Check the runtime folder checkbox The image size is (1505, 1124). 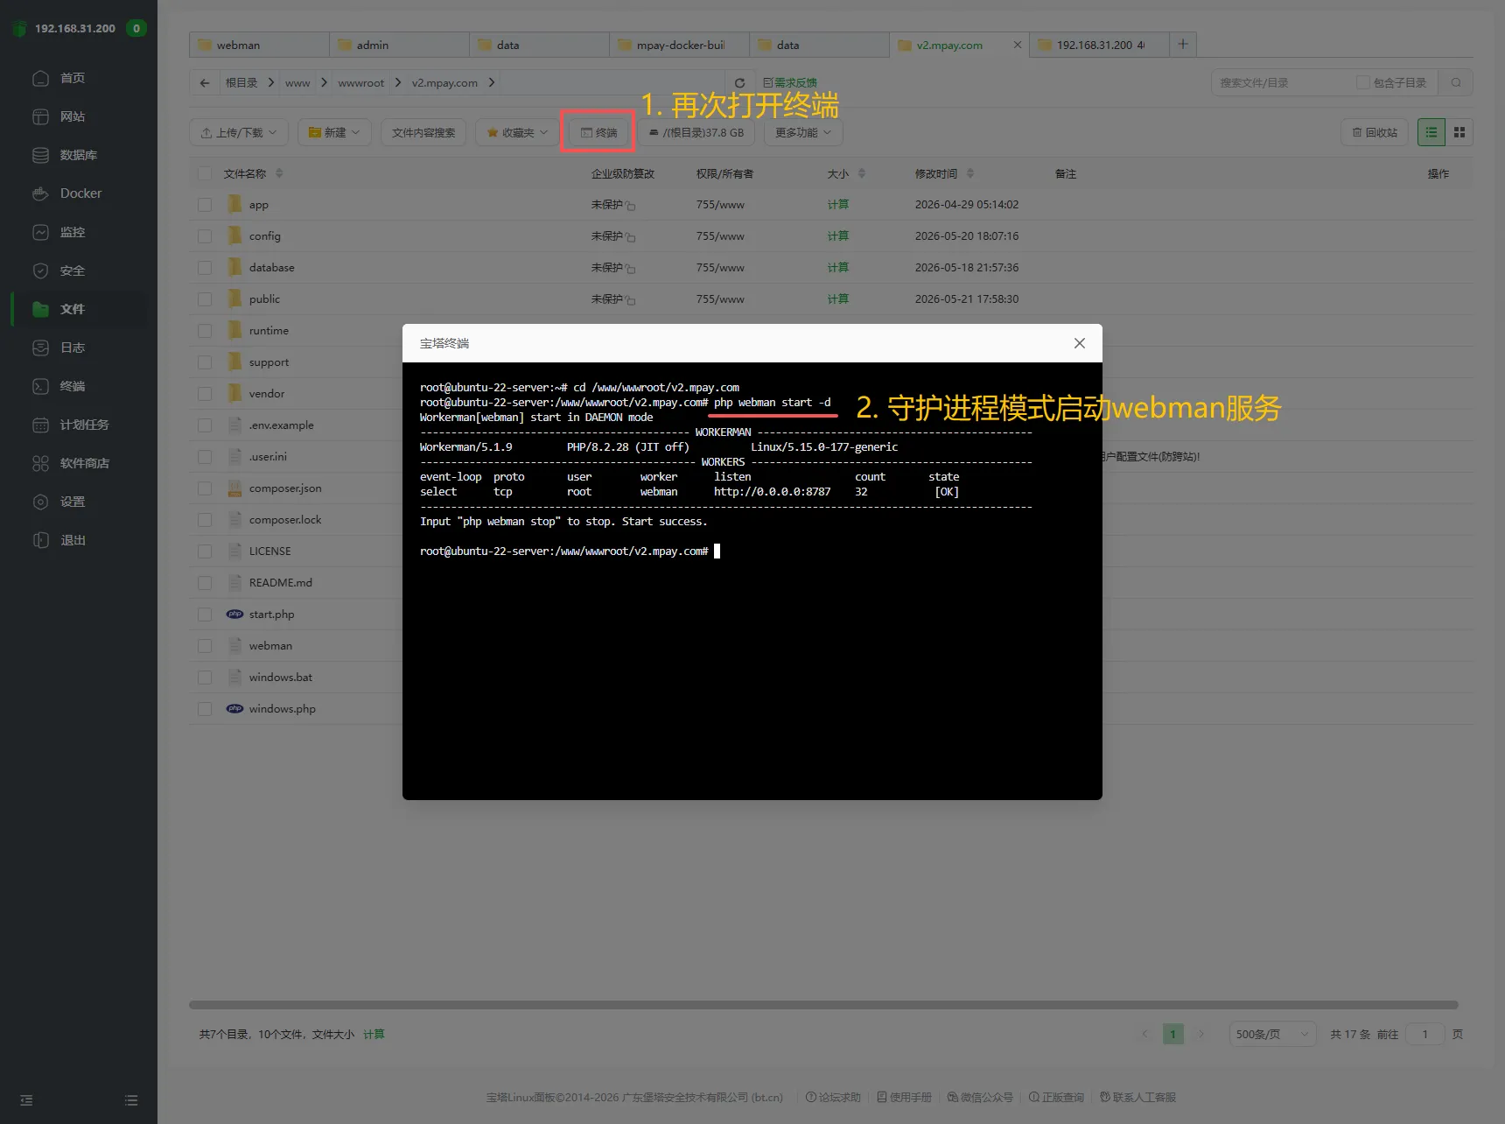point(205,331)
